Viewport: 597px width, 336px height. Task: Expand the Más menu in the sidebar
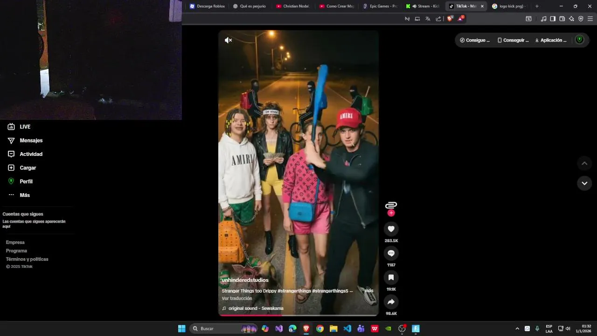pyautogui.click(x=19, y=195)
